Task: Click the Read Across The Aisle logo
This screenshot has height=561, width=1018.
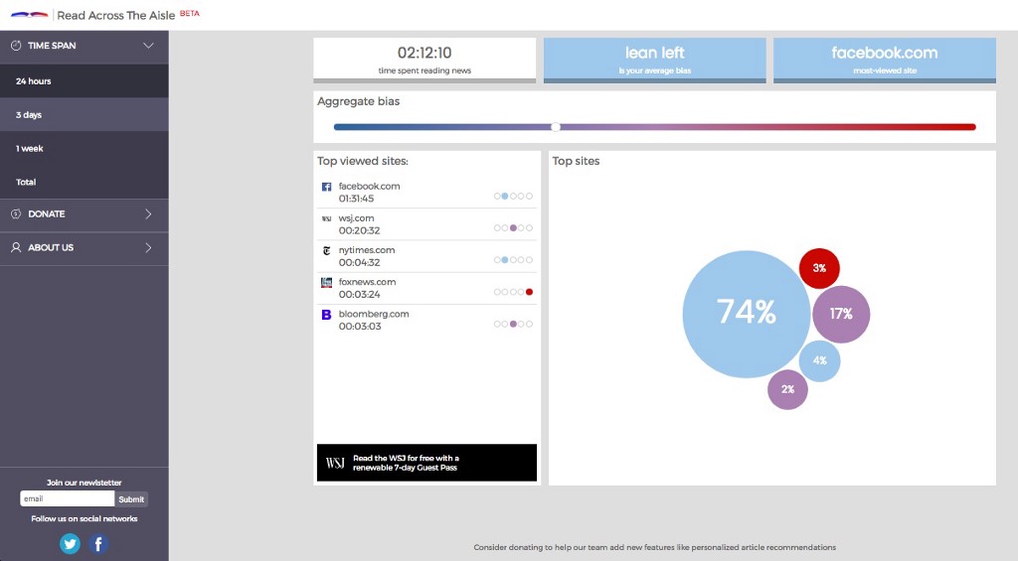Action: [x=29, y=14]
